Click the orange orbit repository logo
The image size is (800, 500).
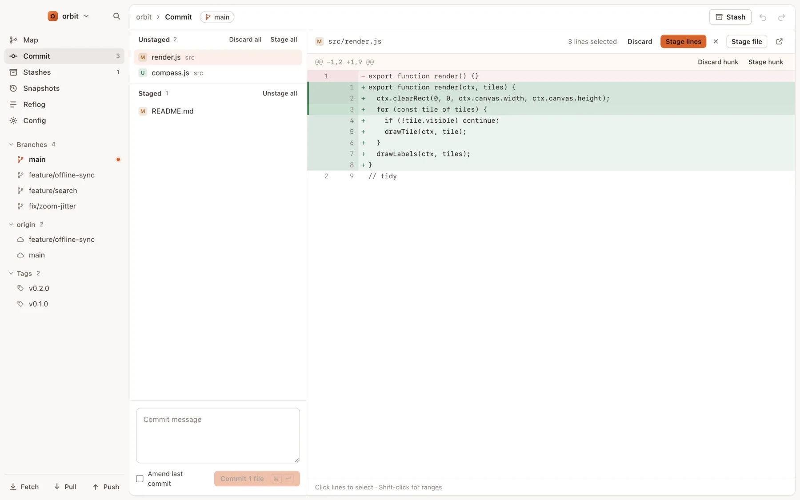[x=52, y=16]
